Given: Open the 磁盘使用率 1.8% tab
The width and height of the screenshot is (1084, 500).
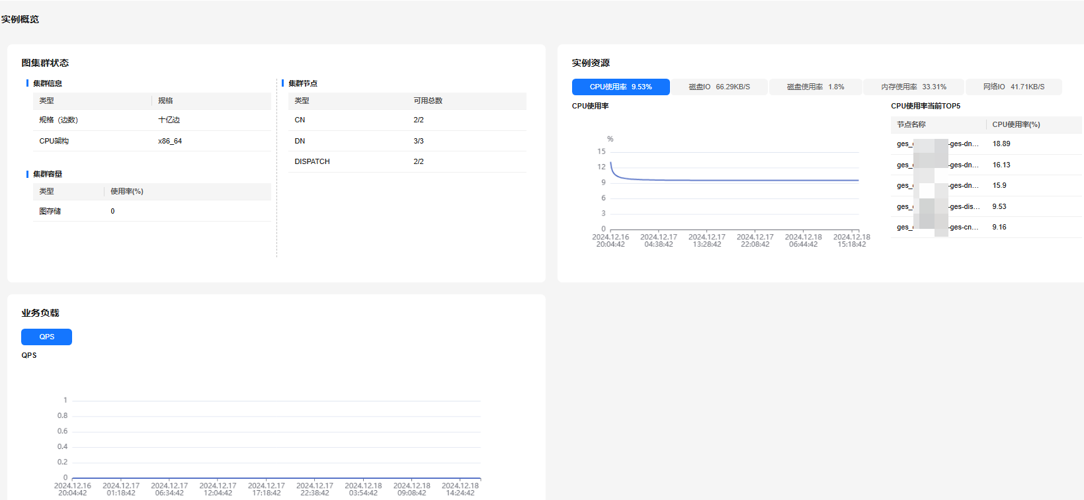Looking at the screenshot, I should [x=815, y=87].
